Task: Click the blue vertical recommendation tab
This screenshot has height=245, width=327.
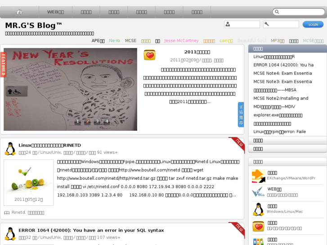Action: point(241,115)
